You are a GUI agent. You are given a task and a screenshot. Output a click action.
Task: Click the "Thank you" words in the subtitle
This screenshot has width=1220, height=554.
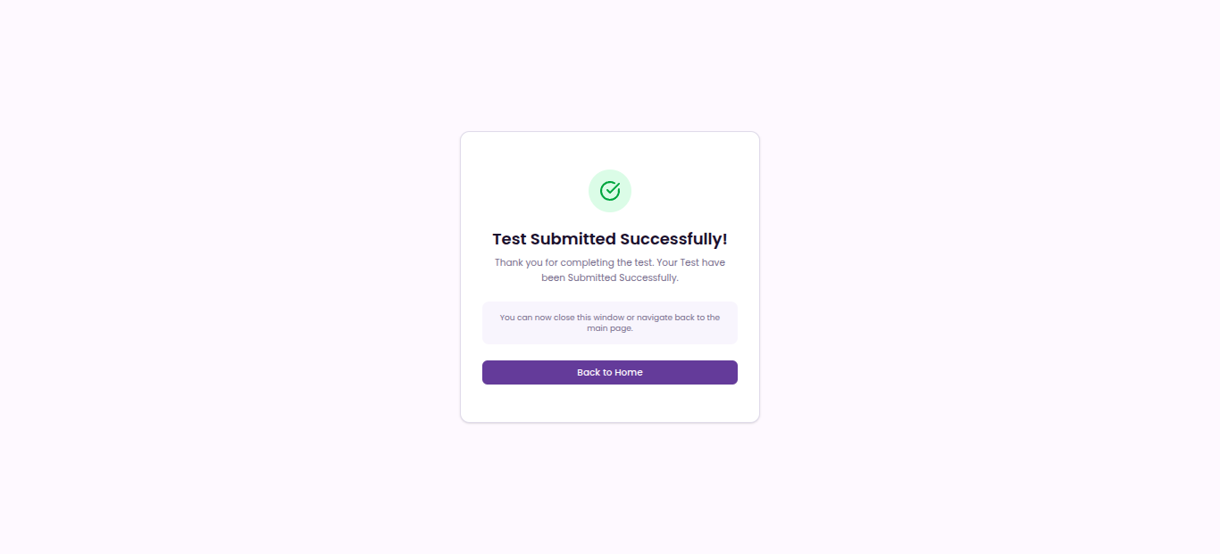click(x=518, y=263)
